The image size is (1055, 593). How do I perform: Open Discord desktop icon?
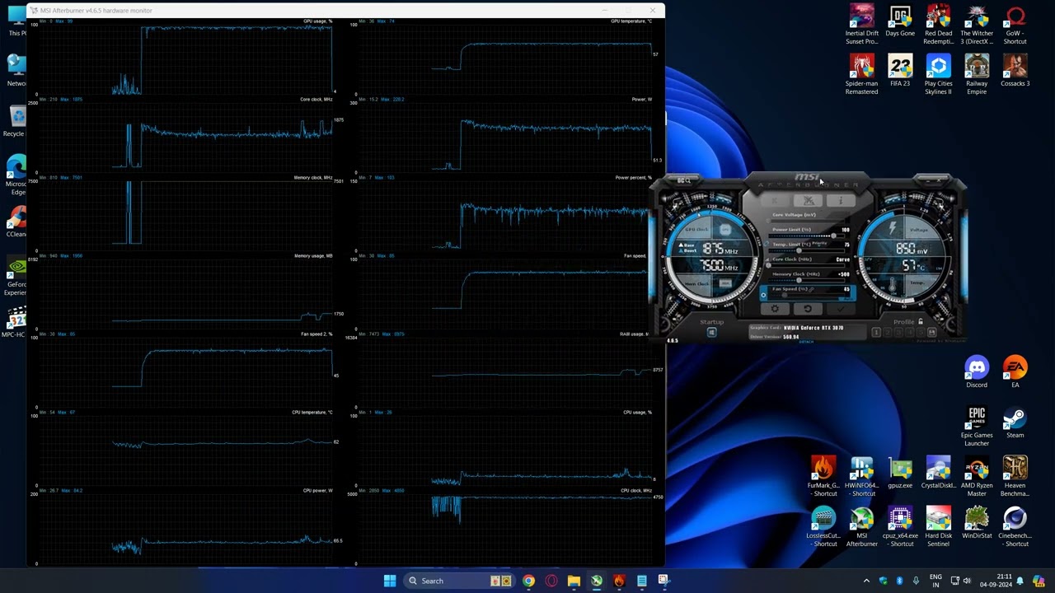pos(977,372)
